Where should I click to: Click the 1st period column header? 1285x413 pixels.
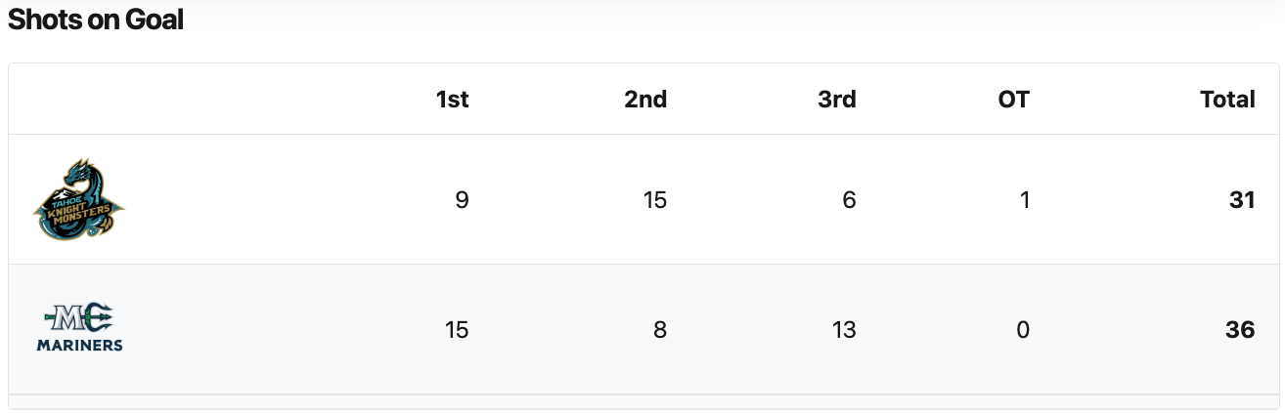(x=452, y=99)
